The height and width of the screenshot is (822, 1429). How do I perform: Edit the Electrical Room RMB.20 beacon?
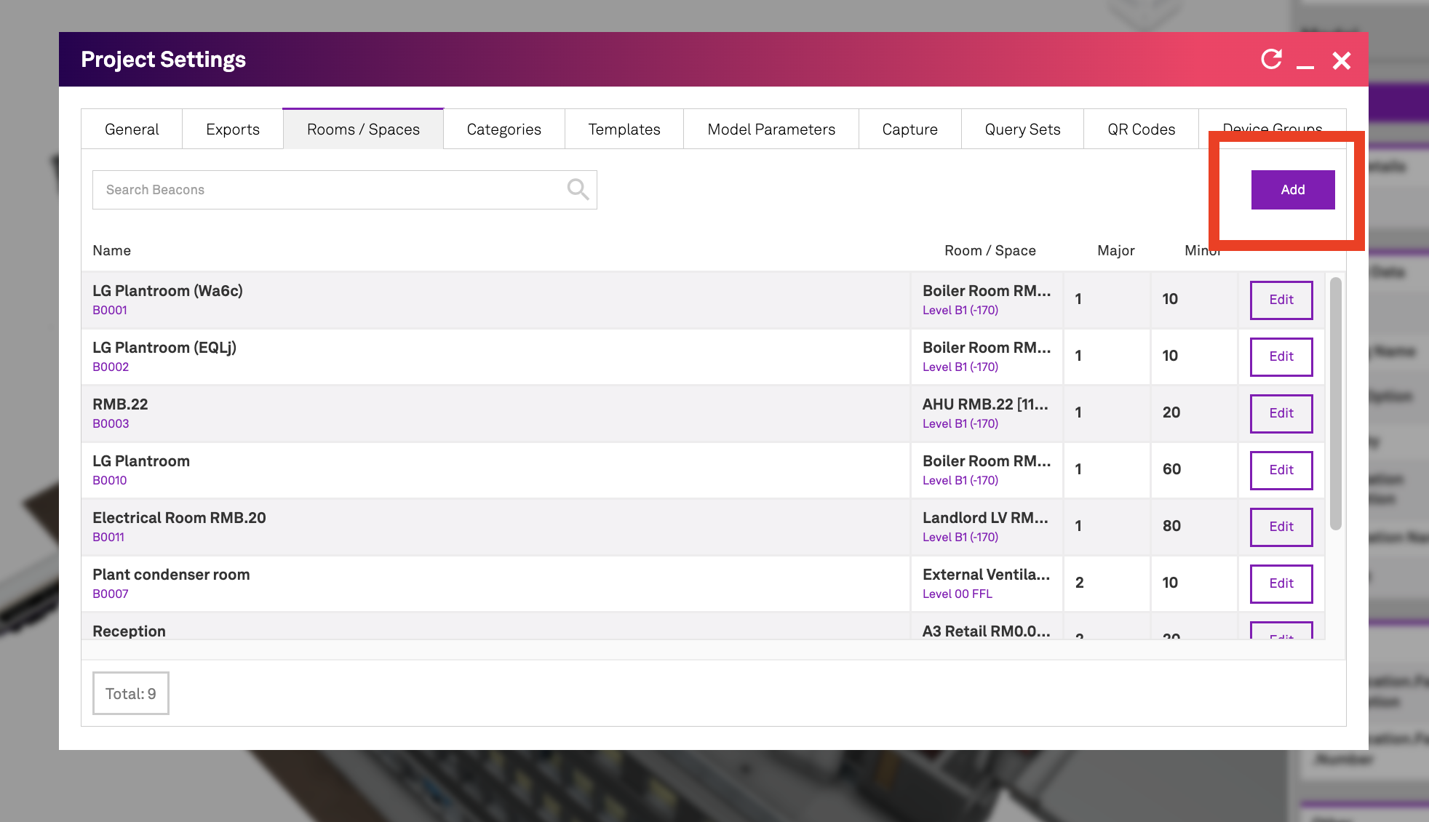[1281, 527]
